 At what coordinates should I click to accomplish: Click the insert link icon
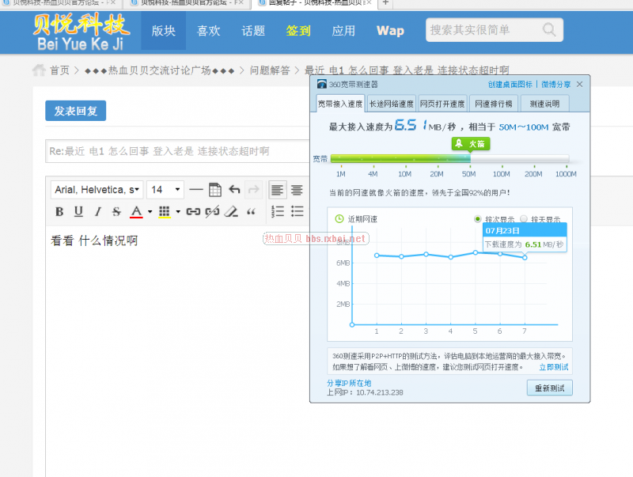point(193,212)
